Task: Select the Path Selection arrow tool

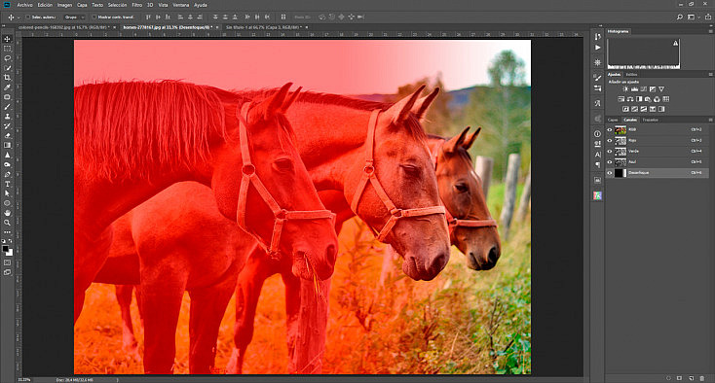Action: [x=7, y=193]
